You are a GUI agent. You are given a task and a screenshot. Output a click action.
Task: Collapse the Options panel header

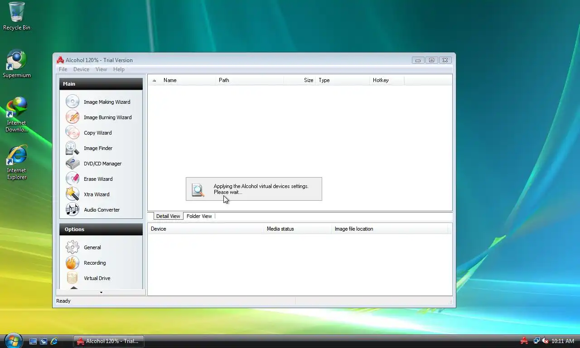pos(101,229)
